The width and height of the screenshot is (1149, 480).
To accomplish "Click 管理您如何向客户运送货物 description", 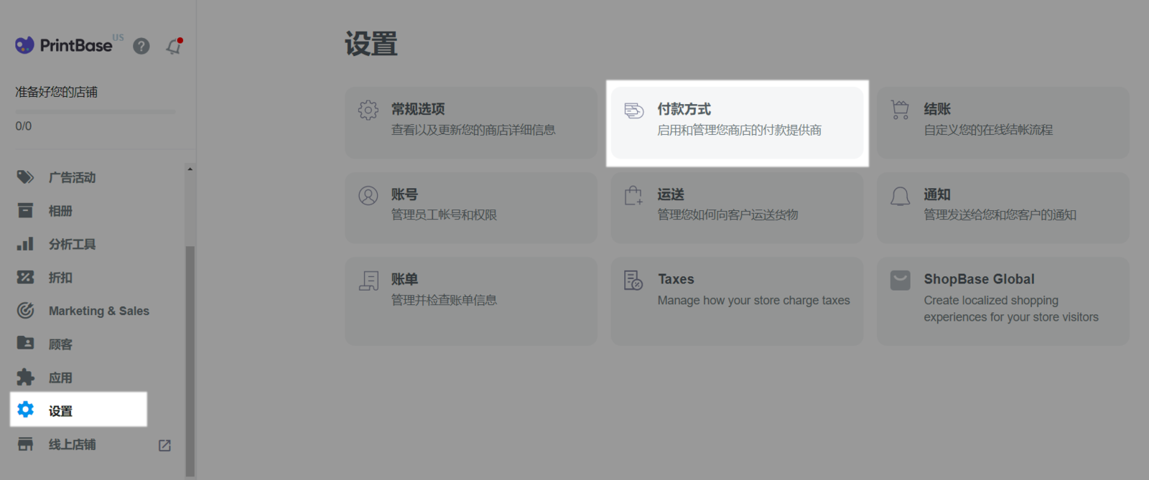I will (x=727, y=215).
